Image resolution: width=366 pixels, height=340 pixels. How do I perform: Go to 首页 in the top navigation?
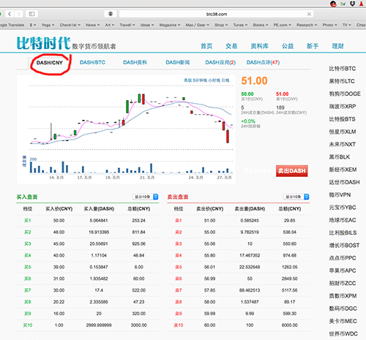pos(206,46)
